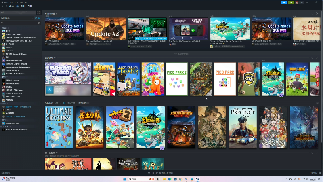This screenshot has width=323, height=182.
Task: Advance recent games shelf with right arrow
Action: tap(317, 58)
